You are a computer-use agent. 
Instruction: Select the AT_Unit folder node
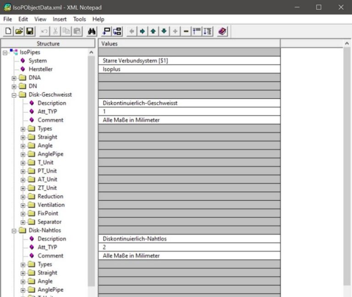(47, 179)
